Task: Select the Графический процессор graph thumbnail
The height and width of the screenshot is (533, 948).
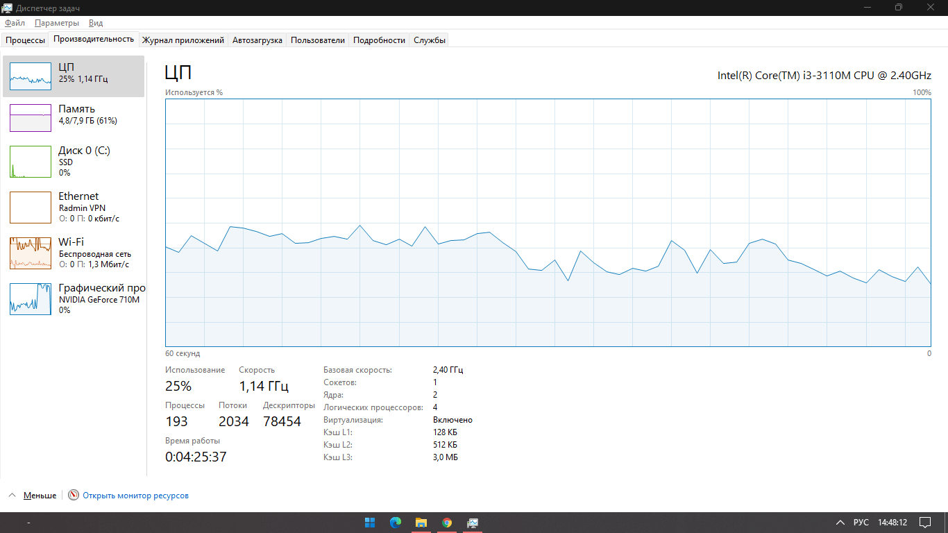Action: tap(31, 298)
